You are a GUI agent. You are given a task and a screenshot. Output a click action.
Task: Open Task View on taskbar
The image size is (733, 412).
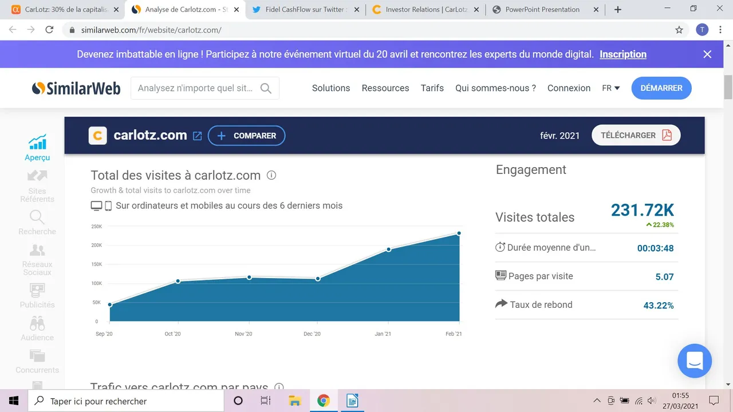pyautogui.click(x=266, y=401)
